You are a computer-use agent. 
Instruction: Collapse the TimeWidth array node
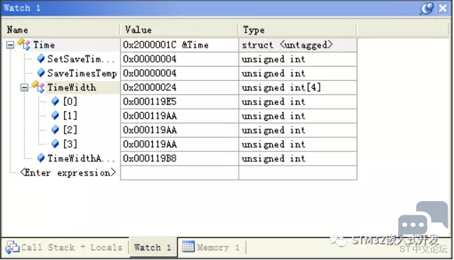click(x=25, y=87)
